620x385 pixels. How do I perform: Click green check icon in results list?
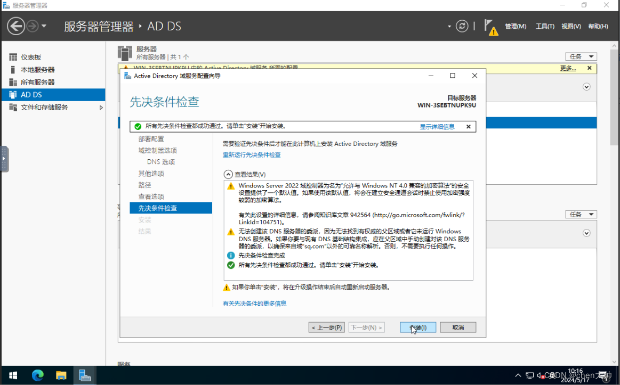(231, 265)
